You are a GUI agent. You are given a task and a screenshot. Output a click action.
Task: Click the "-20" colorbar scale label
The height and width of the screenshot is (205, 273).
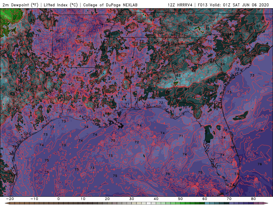(x=10, y=199)
